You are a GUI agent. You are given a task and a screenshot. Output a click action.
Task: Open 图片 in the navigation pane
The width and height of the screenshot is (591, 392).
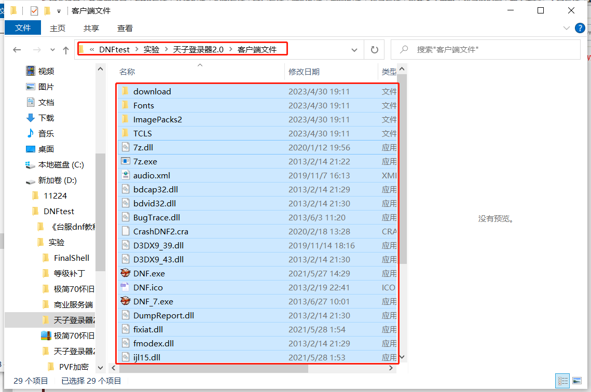[x=46, y=87]
